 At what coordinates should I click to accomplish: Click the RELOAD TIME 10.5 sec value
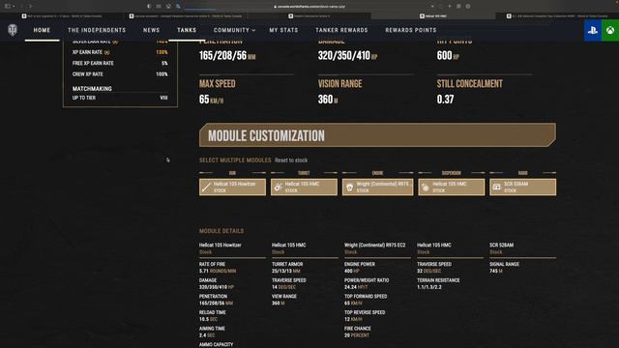click(x=208, y=319)
